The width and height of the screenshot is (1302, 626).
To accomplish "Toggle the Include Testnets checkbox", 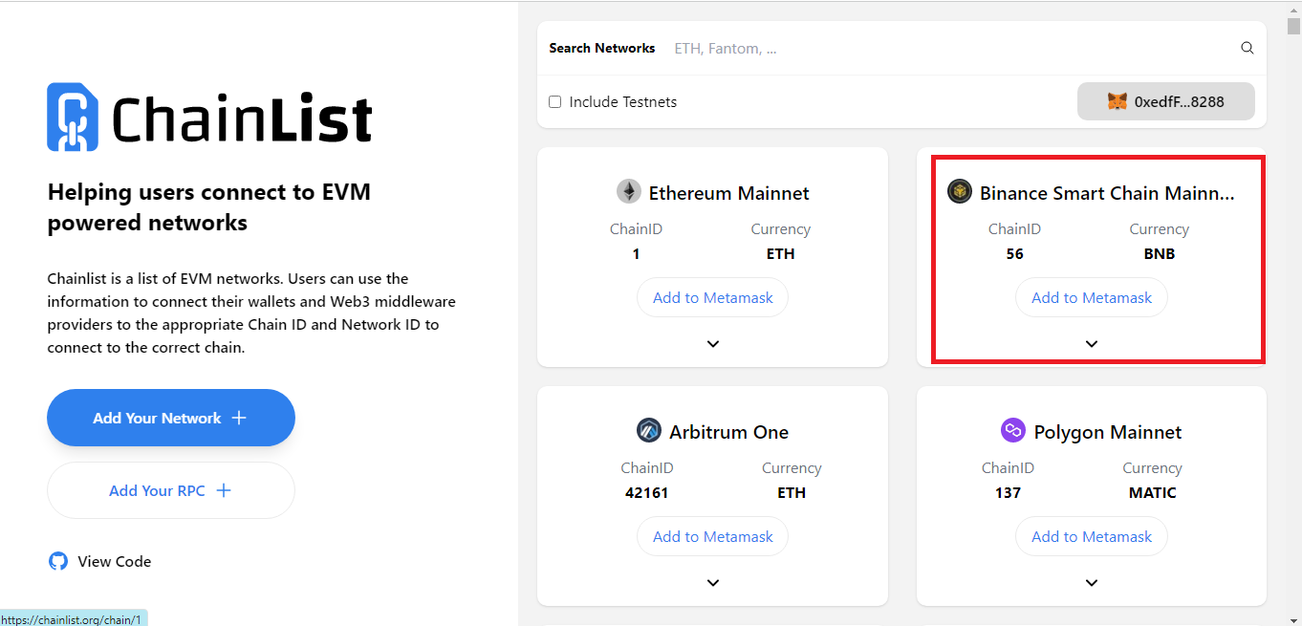I will 554,102.
